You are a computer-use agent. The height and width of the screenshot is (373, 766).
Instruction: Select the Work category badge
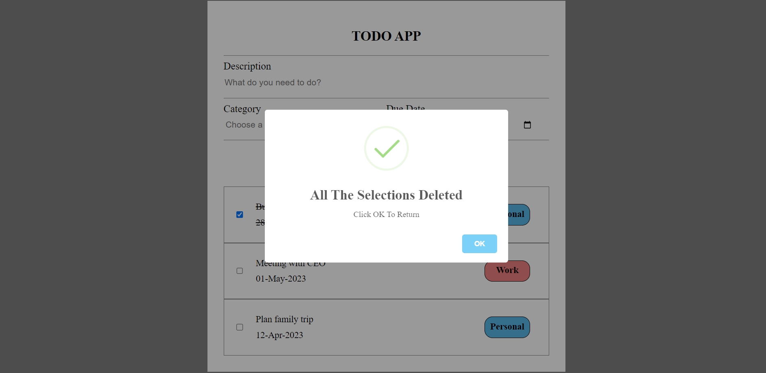coord(507,271)
